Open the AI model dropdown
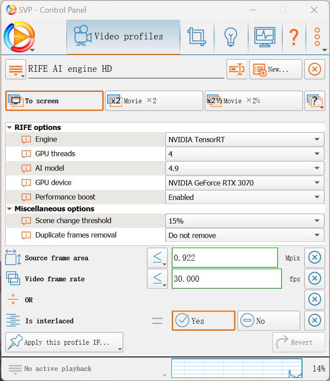The height and width of the screenshot is (381, 330). (244, 168)
